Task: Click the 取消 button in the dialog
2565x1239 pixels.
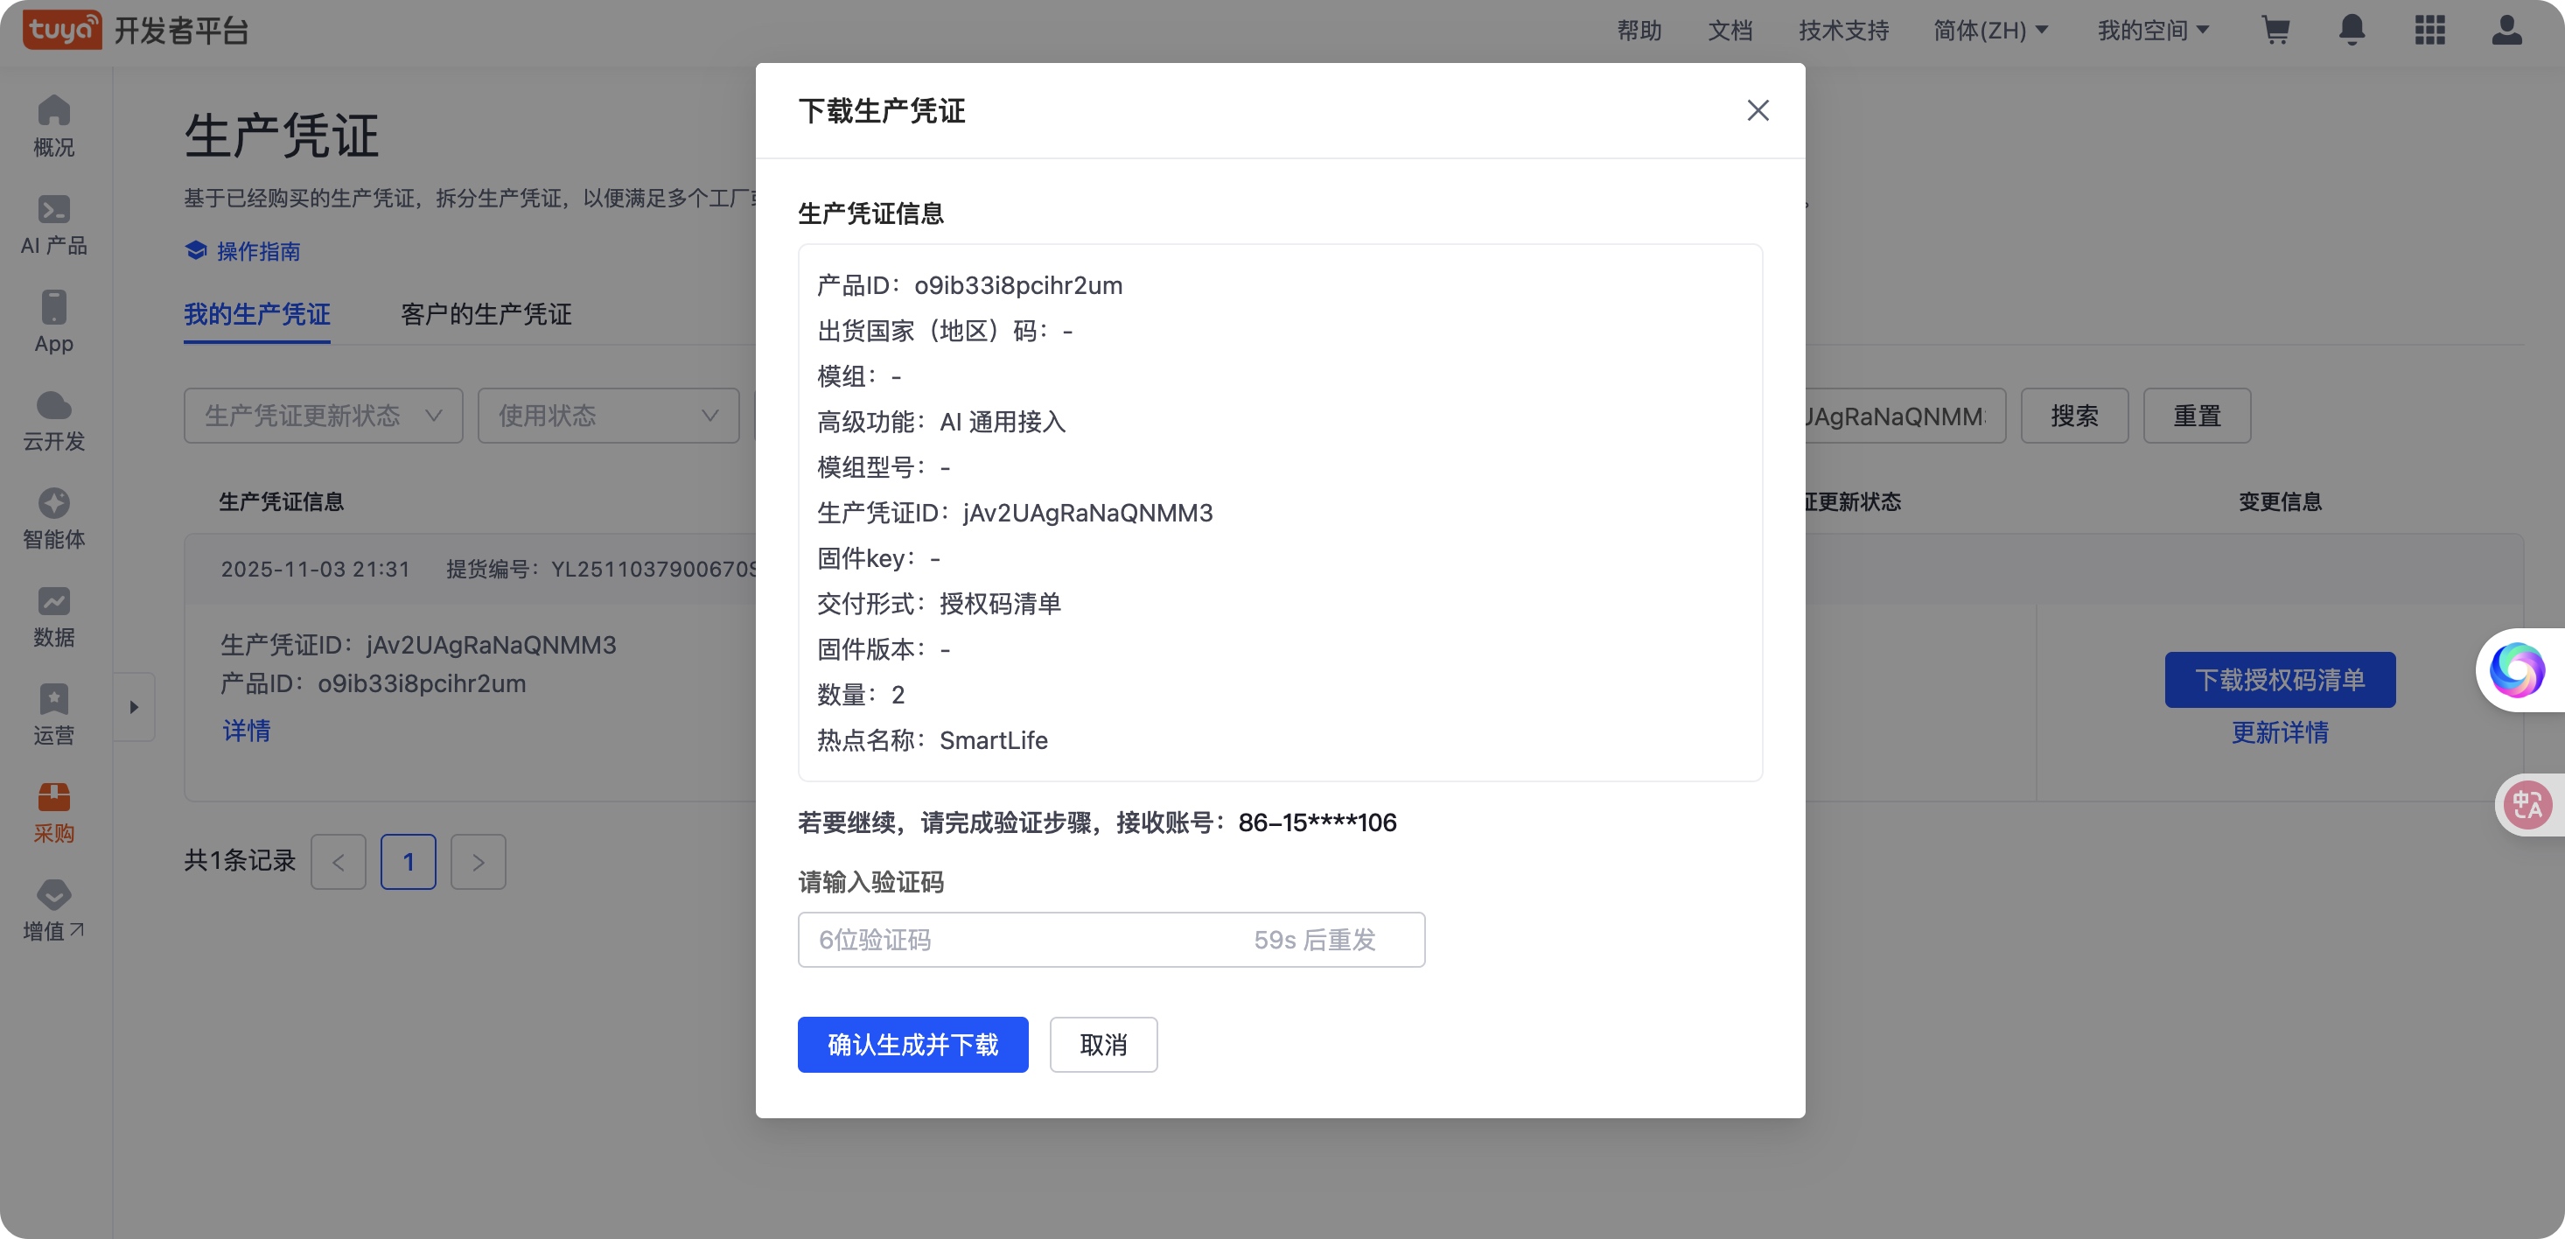Action: pos(1102,1044)
